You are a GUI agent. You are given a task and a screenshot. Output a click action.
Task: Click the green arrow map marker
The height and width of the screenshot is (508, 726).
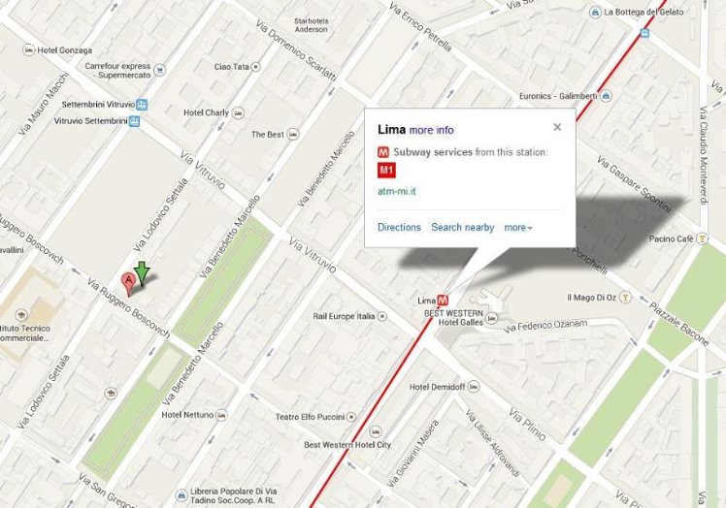(x=142, y=273)
